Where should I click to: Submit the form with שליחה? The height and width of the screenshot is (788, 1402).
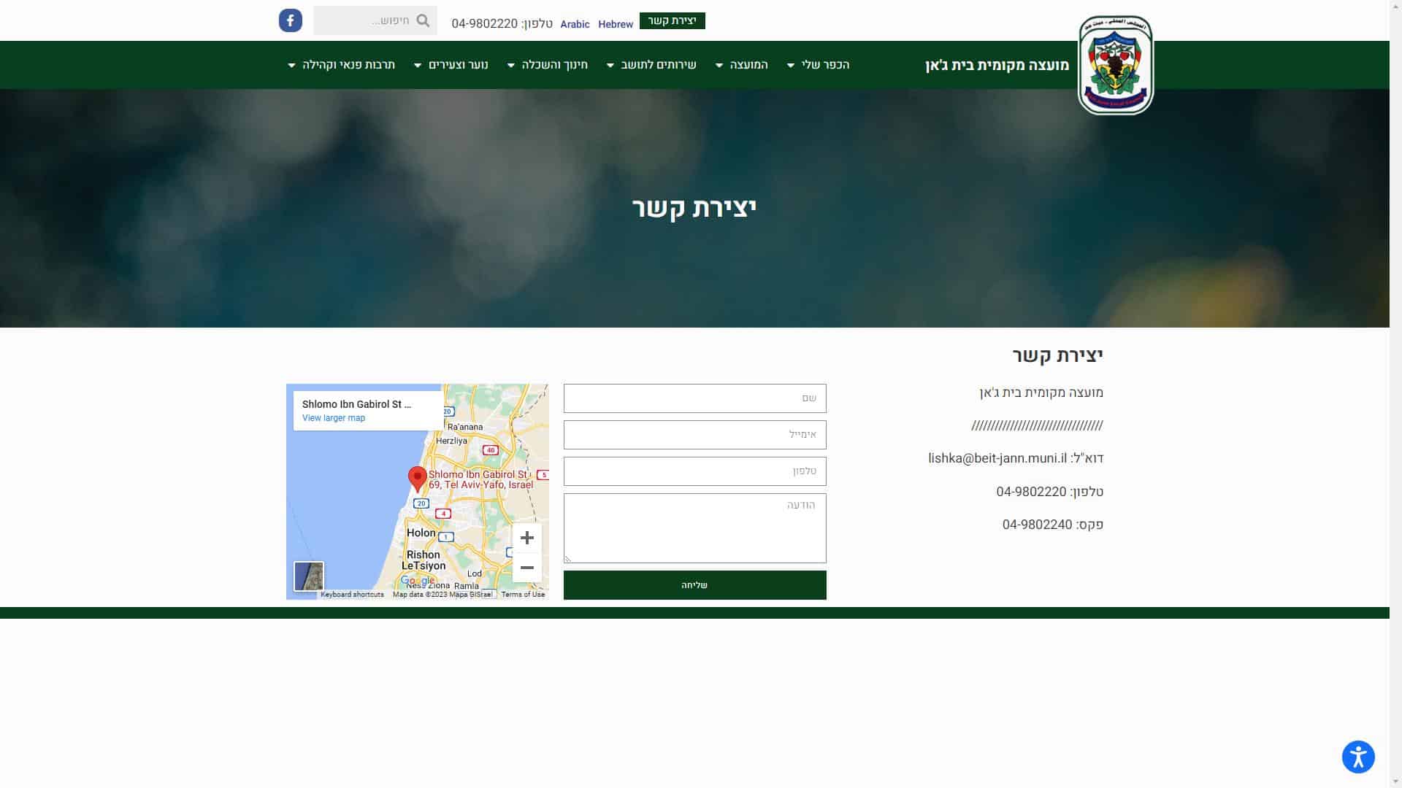(694, 585)
